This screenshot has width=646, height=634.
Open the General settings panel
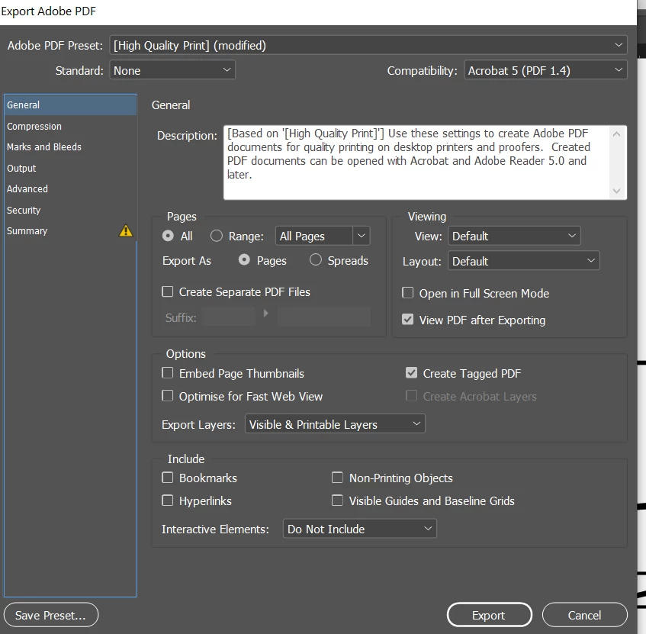click(70, 105)
